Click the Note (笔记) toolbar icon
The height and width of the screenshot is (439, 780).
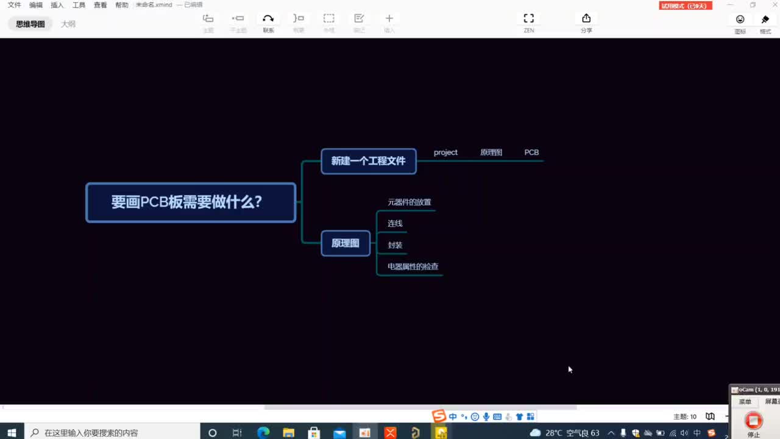[359, 19]
